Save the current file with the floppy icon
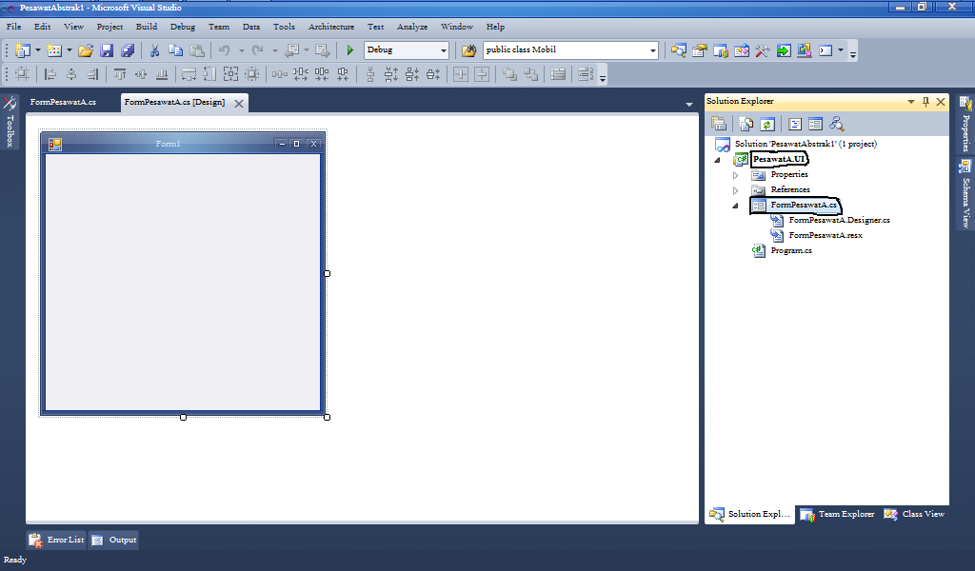Image resolution: width=975 pixels, height=571 pixels. click(x=107, y=50)
